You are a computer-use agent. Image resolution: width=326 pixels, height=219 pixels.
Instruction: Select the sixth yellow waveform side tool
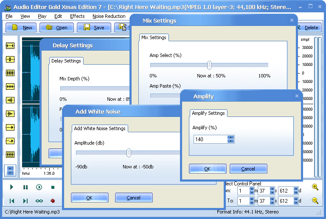(x=10, y=114)
